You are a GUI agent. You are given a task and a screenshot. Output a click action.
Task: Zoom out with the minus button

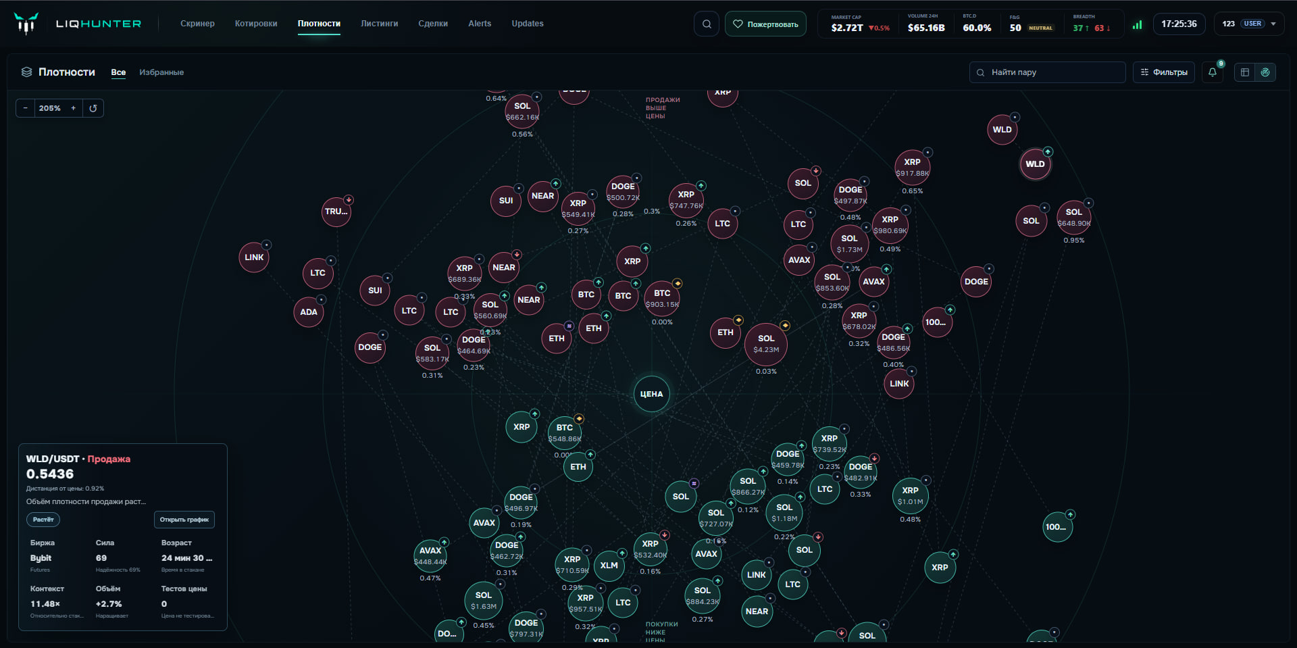26,108
